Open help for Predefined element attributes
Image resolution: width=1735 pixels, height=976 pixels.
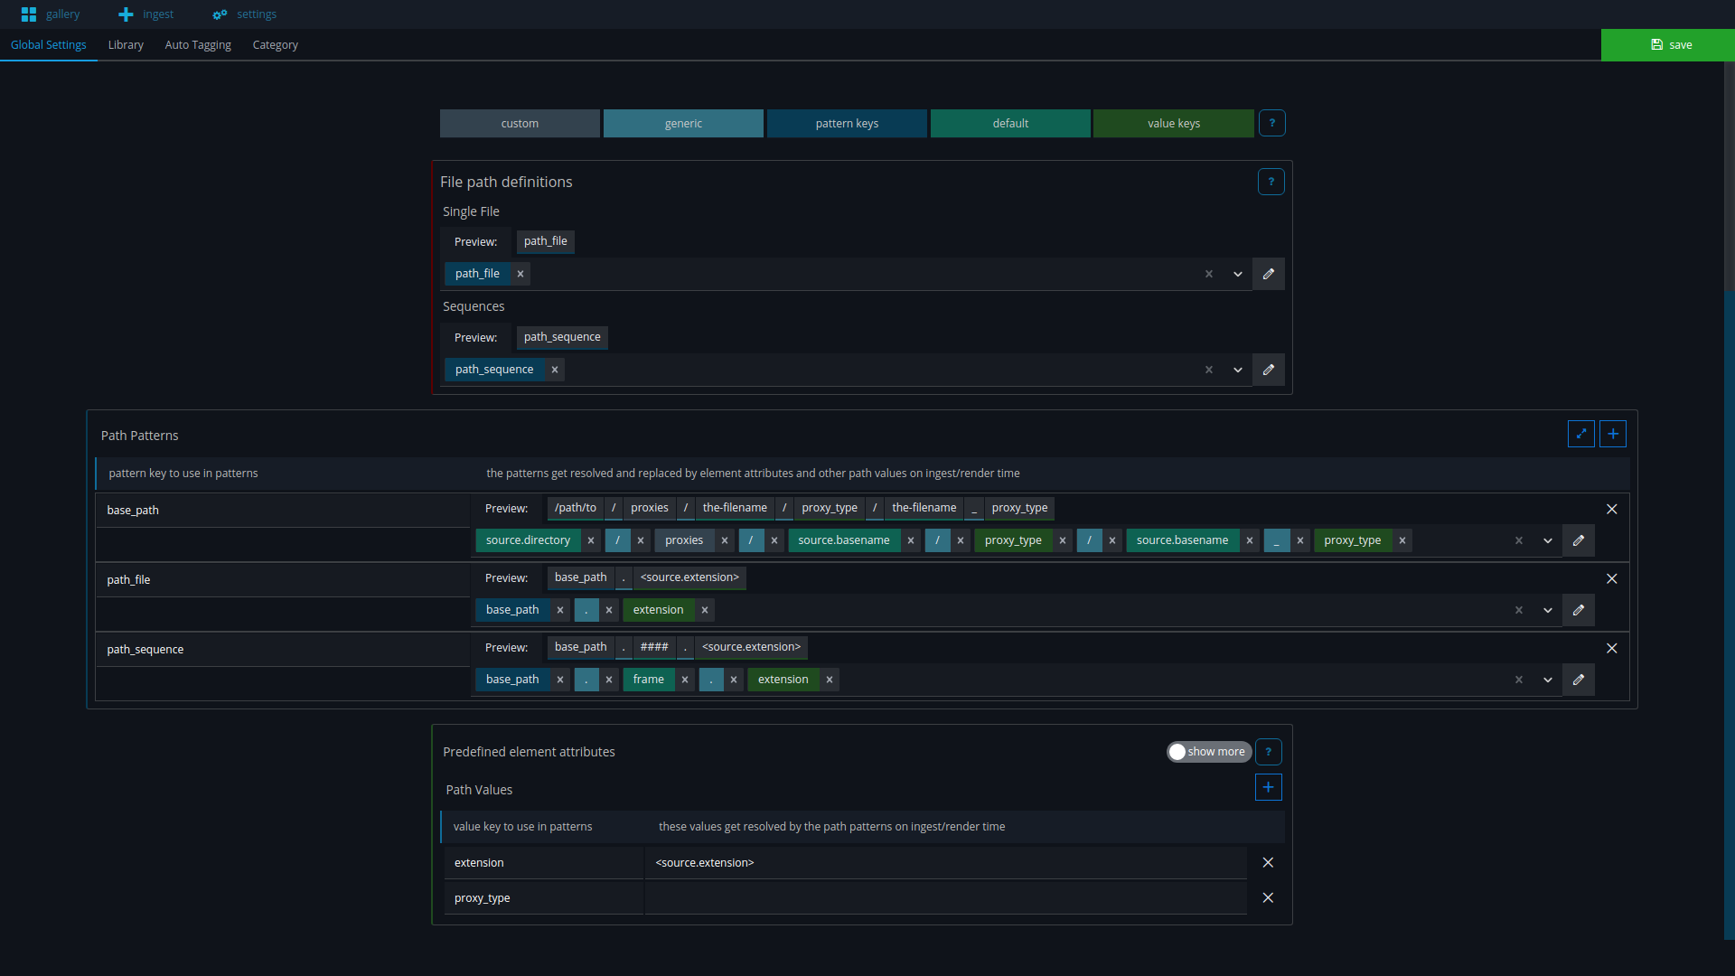pos(1268,752)
